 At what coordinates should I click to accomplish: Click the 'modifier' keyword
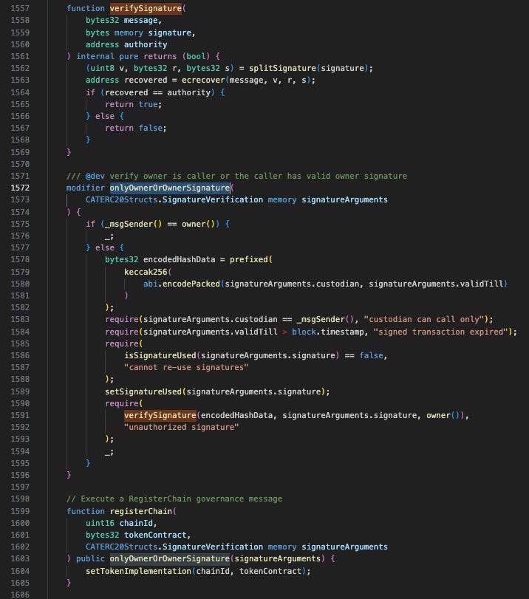[86, 188]
